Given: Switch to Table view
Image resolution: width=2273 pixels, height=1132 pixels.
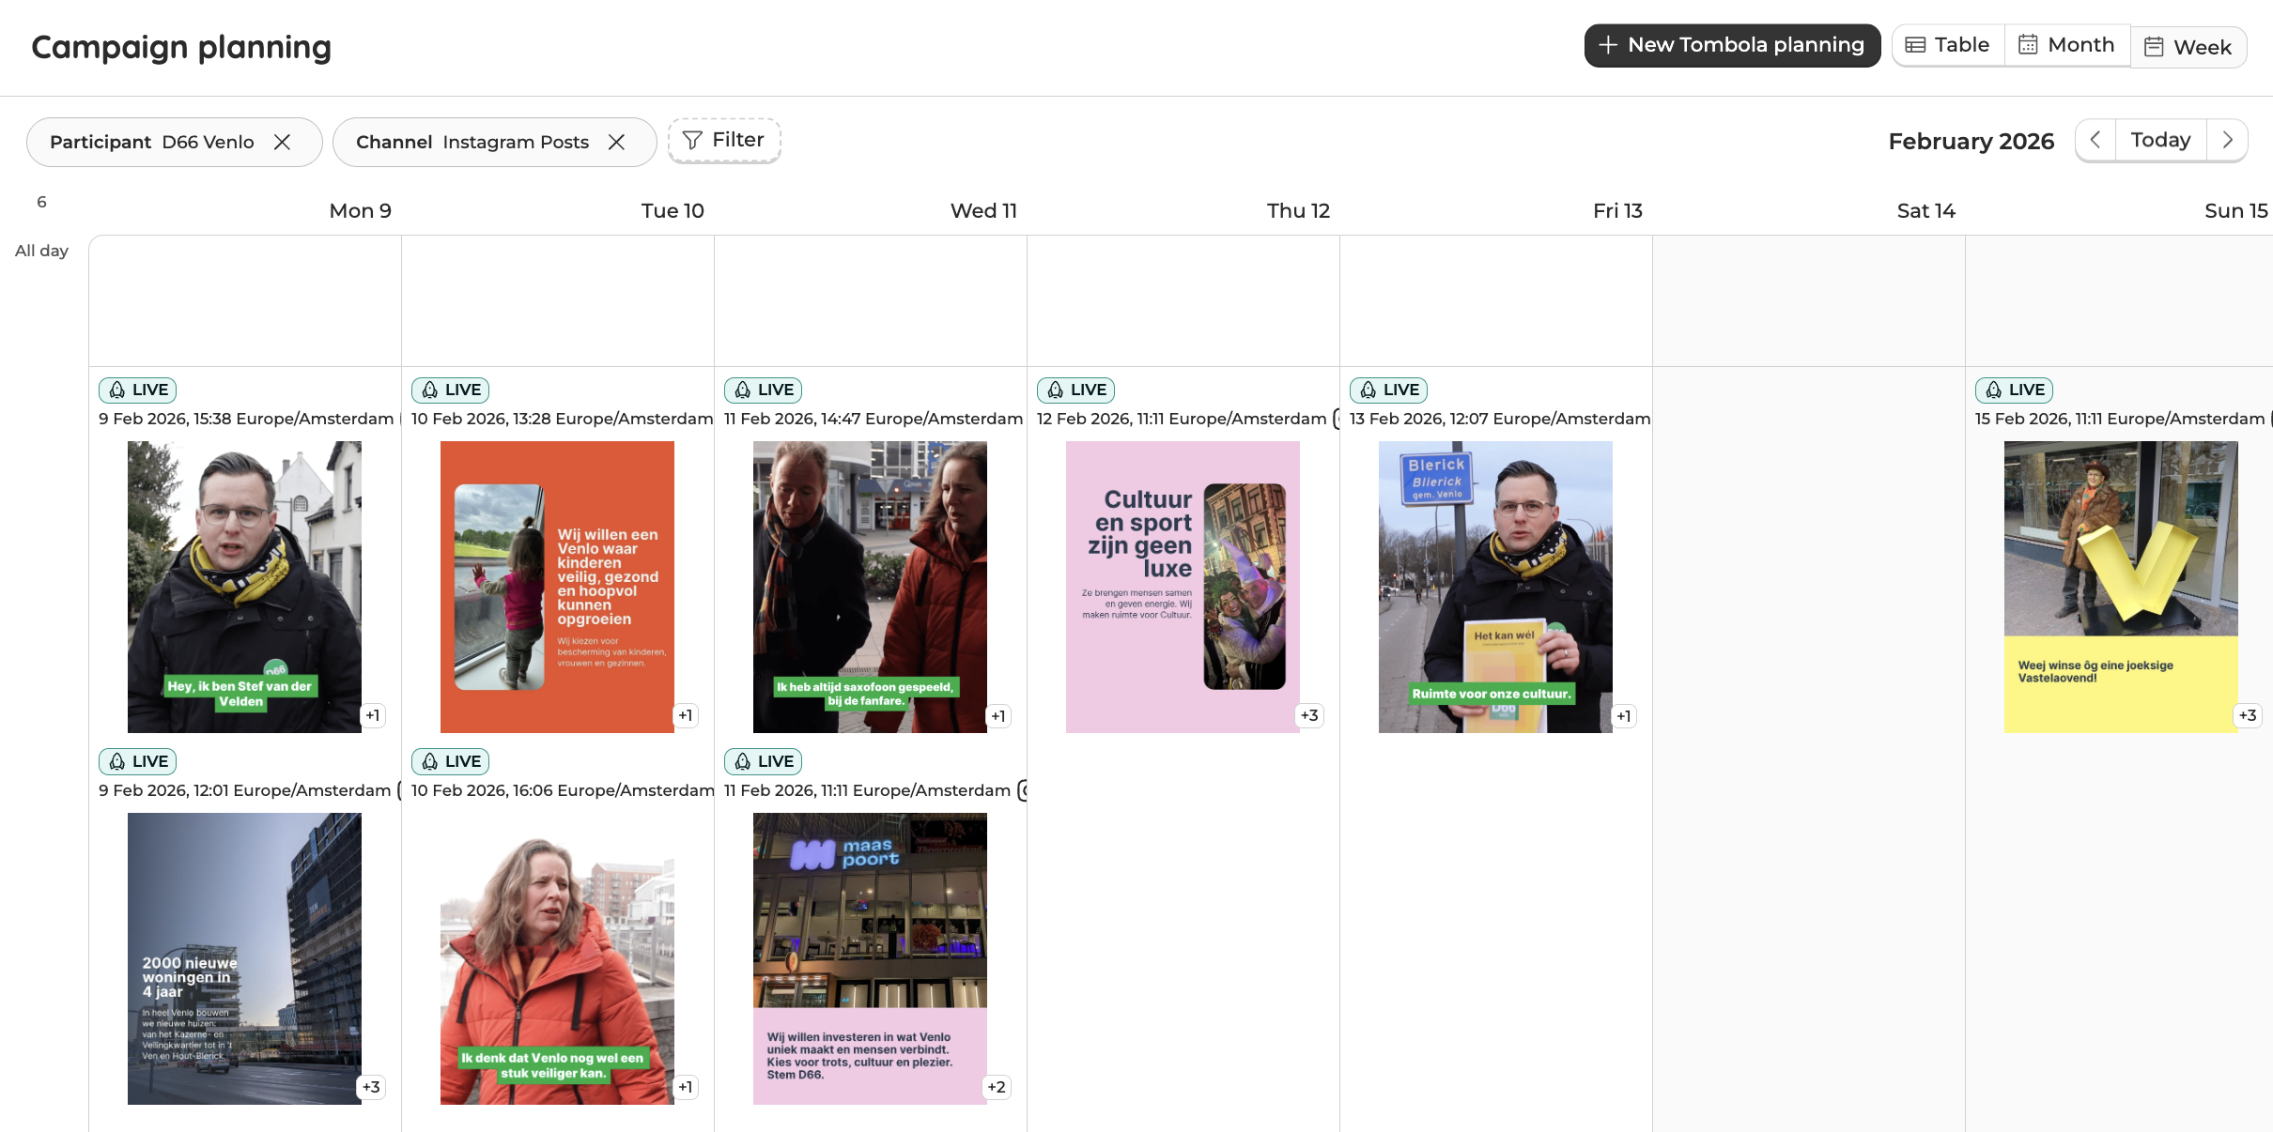Looking at the screenshot, I should coord(1948,46).
